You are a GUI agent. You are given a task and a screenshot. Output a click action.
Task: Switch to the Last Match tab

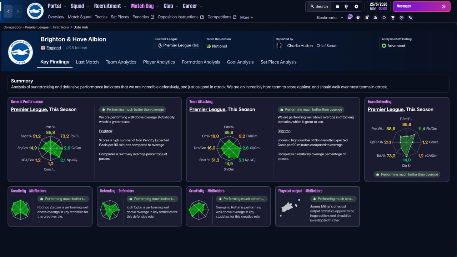coord(87,62)
